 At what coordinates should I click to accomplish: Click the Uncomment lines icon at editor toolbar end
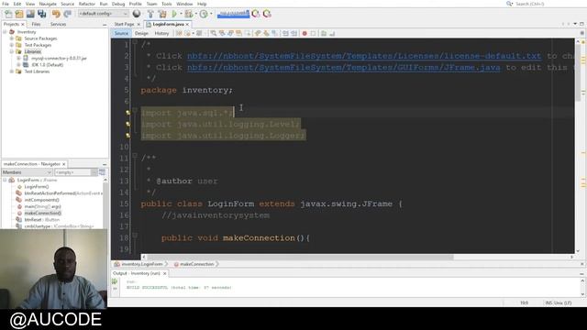tap(332, 33)
